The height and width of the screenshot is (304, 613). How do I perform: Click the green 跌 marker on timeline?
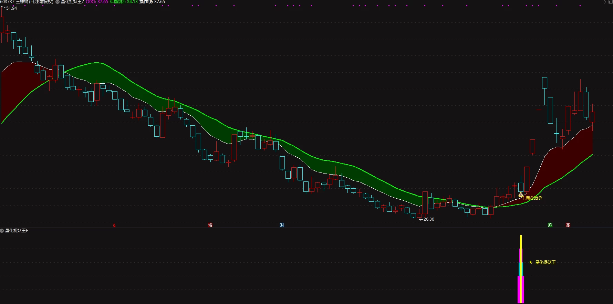coord(550,225)
